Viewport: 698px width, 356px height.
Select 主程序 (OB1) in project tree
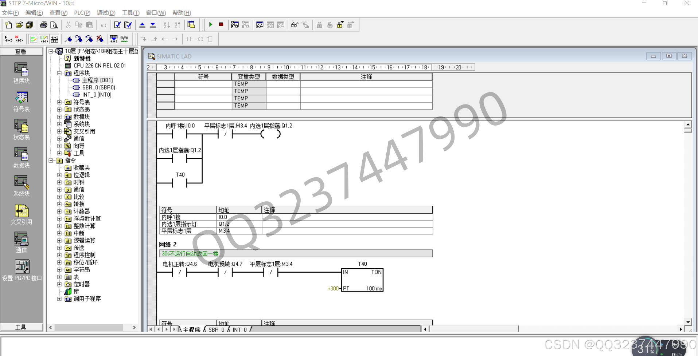pos(97,80)
